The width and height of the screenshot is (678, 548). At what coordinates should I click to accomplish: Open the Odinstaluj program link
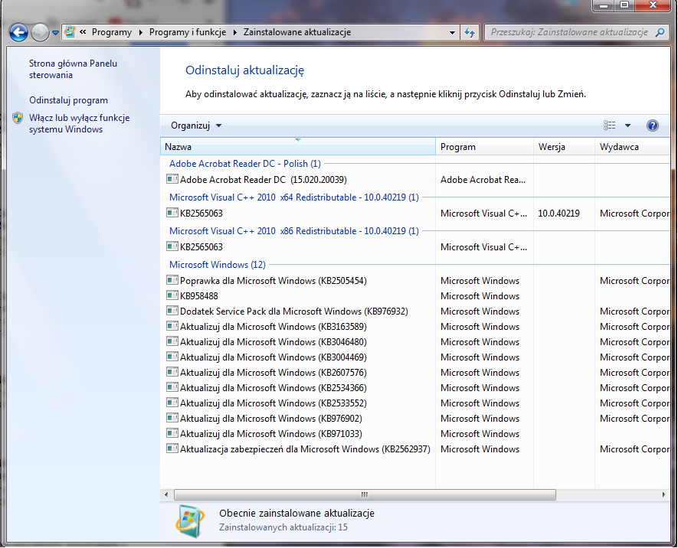pos(68,100)
